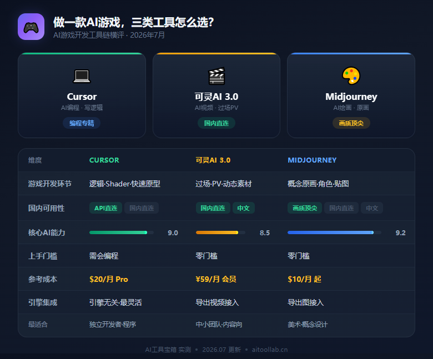The image size is (433, 359).
Task: Click the Cursor card title
Action: pyautogui.click(x=82, y=97)
